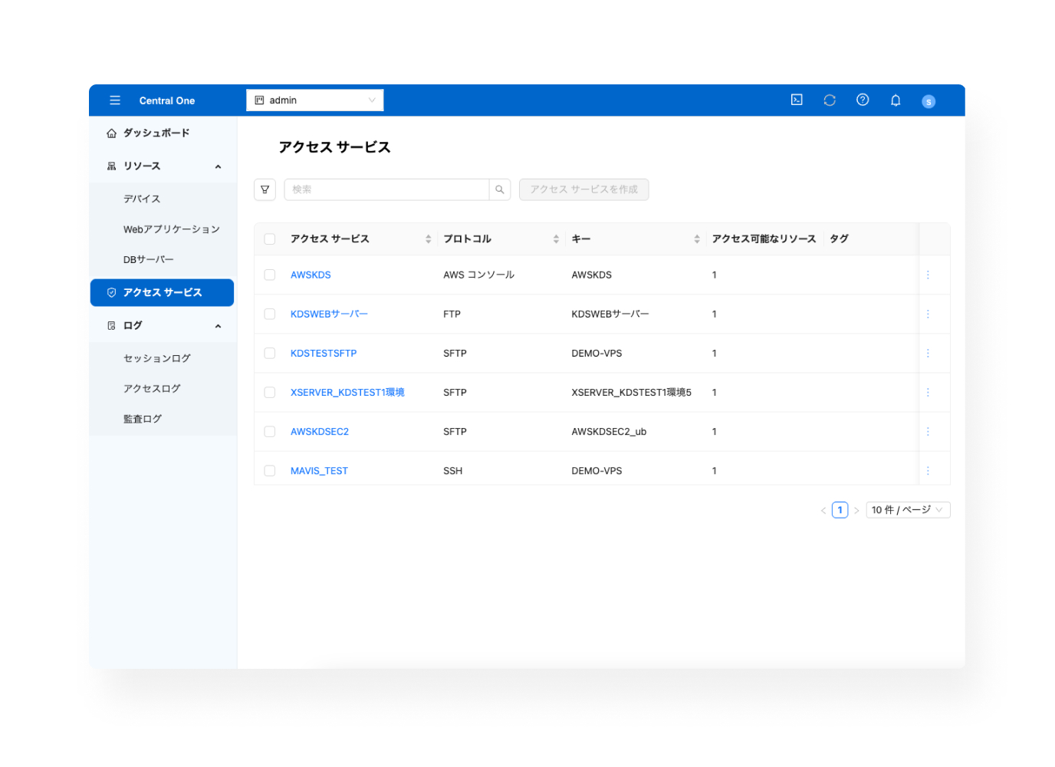Open the more options menu for AWSKDS row
Viewport: 1055px width, 767px height.
tap(928, 275)
